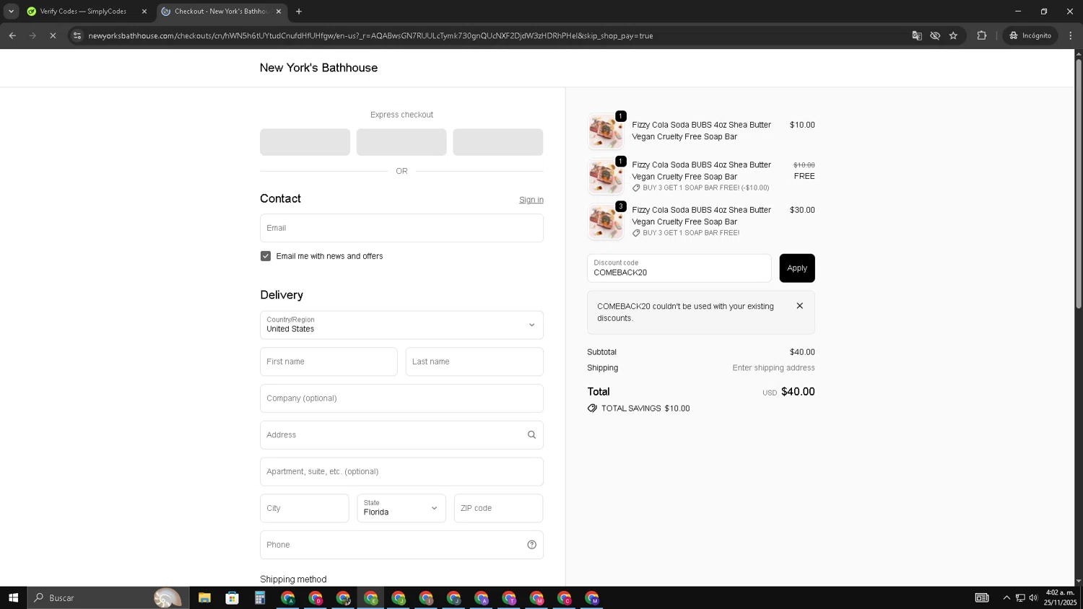Screen dimensions: 1083x609
Task: Open the volume speaker tray icon
Action: [1034, 597]
